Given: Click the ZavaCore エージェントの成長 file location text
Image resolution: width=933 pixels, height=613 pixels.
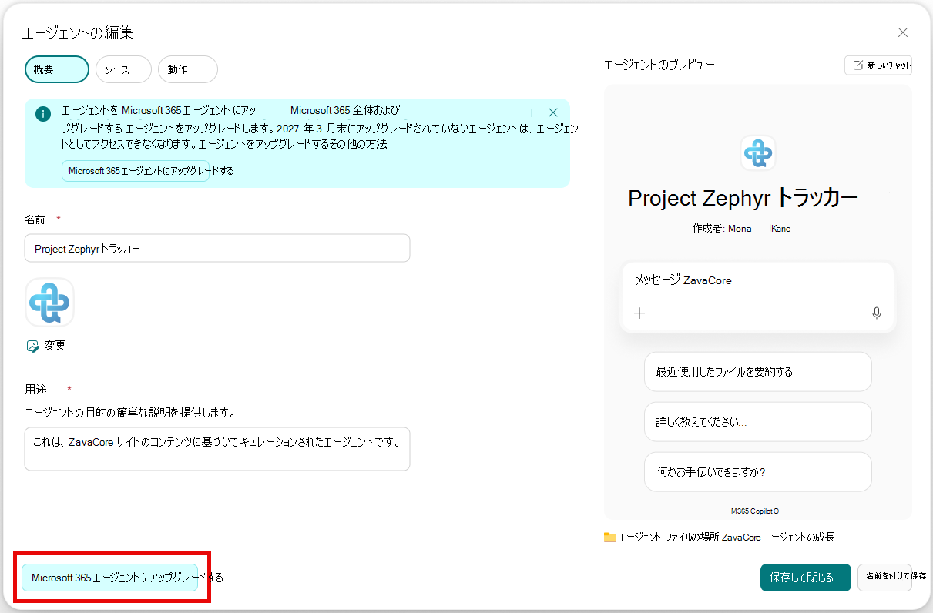Looking at the screenshot, I should click(778, 537).
